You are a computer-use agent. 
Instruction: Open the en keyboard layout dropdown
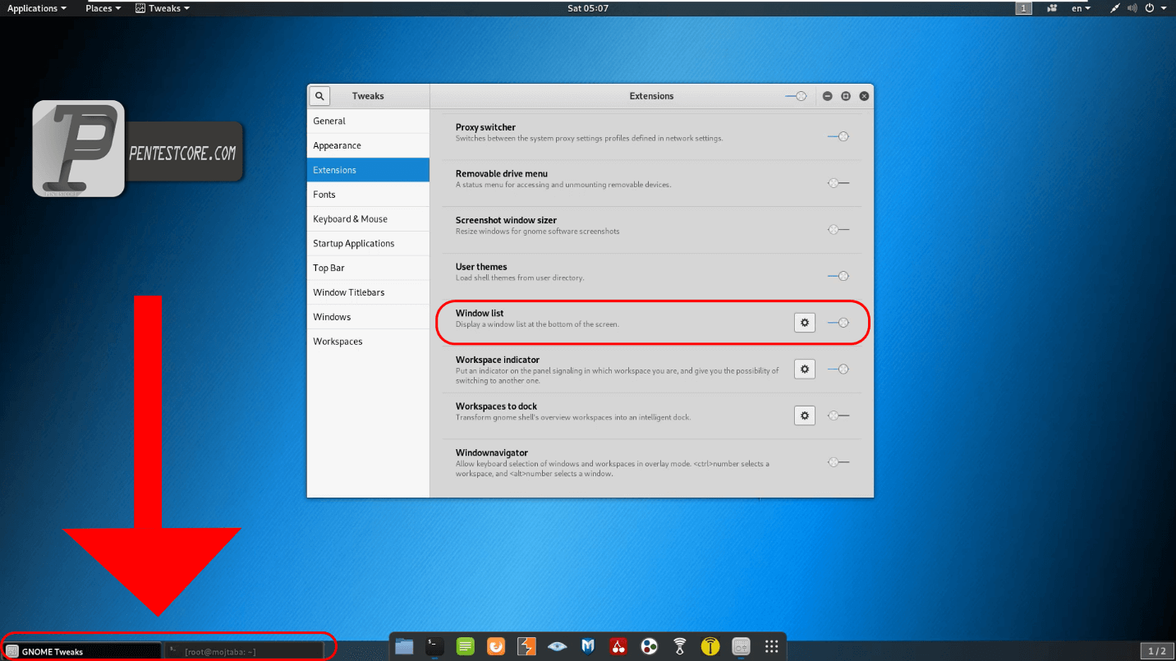1082,8
